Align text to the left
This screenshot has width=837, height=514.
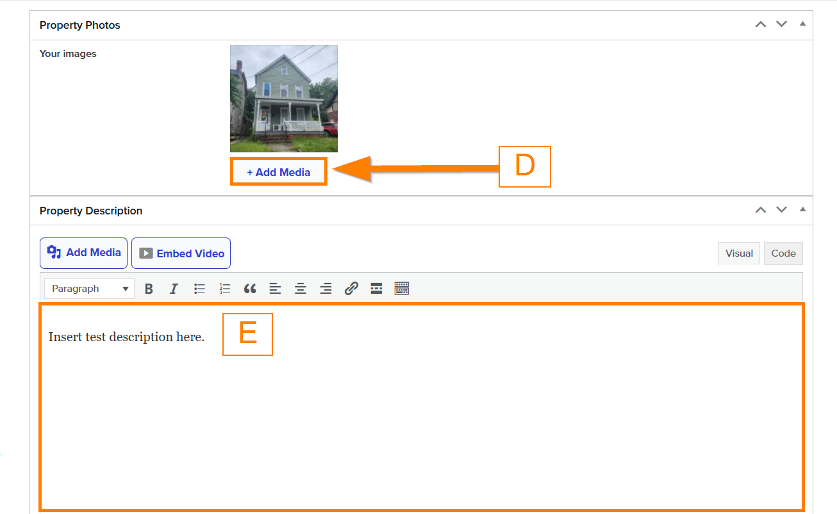coord(275,289)
